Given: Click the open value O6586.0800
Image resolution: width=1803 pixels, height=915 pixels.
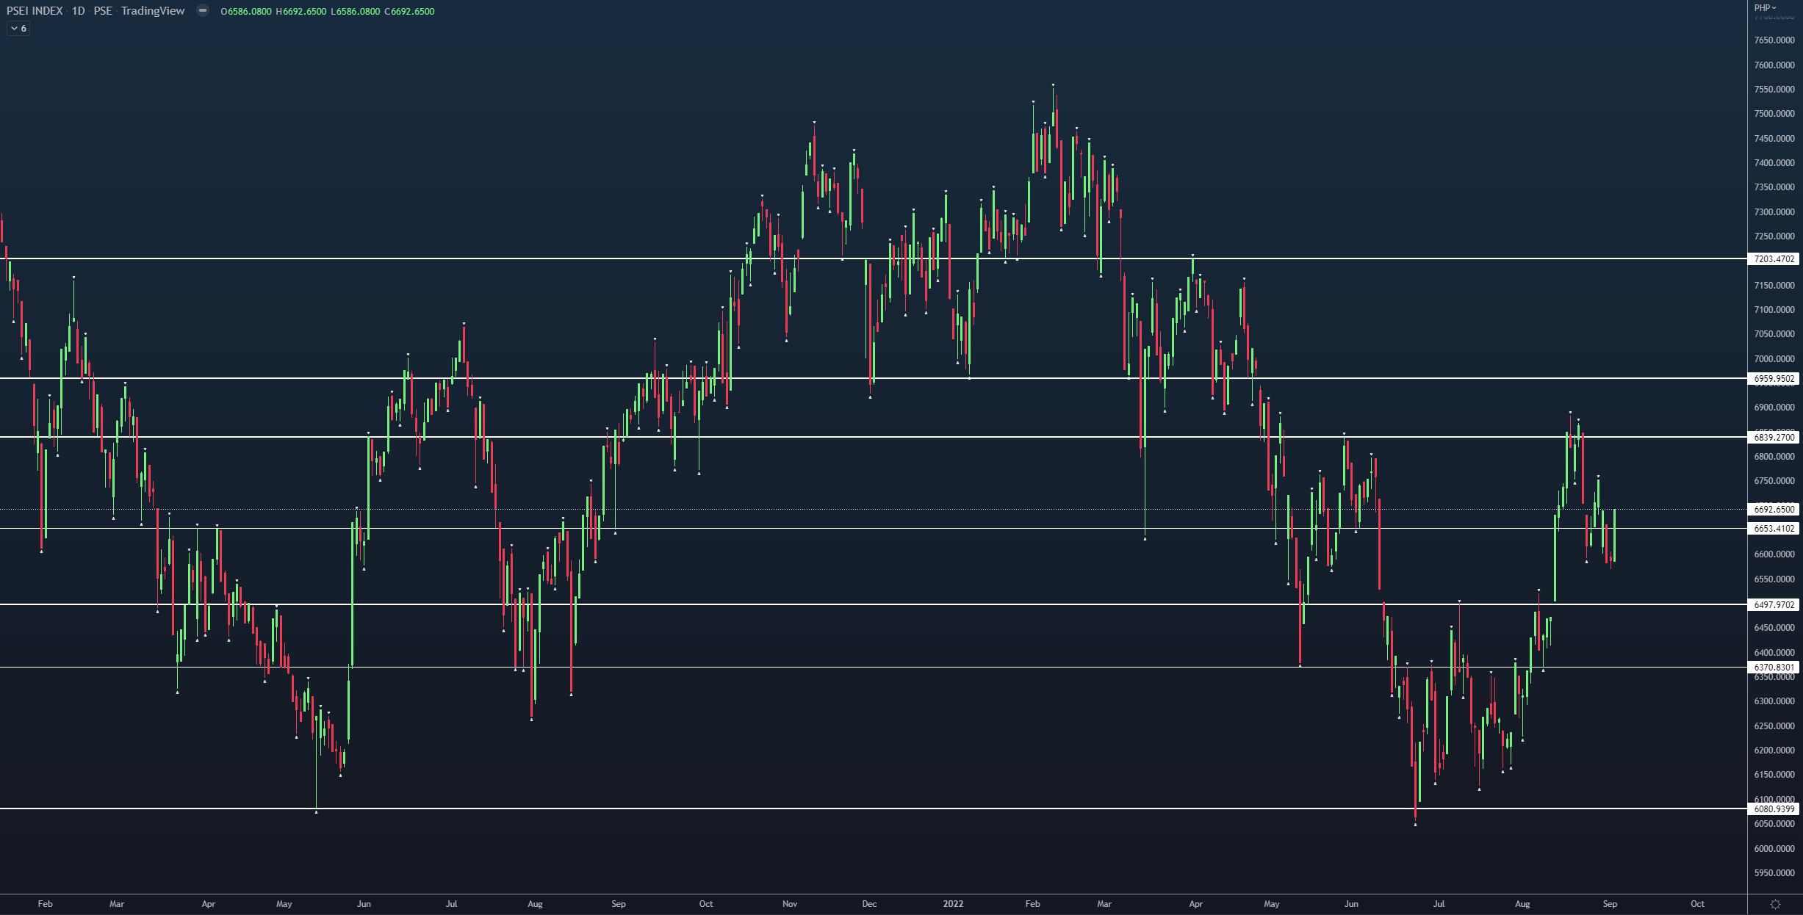Looking at the screenshot, I should 246,12.
